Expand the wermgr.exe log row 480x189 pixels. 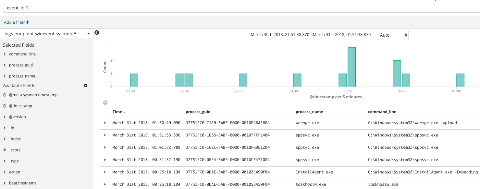pos(105,123)
